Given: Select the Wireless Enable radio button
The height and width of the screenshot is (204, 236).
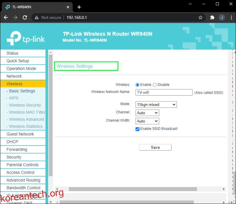Looking at the screenshot, I should pyautogui.click(x=137, y=85).
